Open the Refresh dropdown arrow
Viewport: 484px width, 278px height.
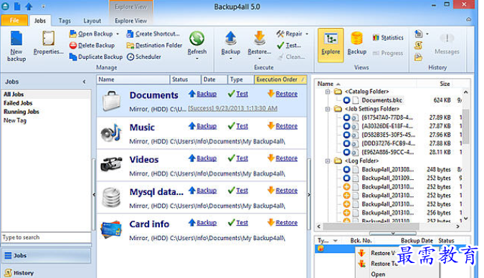(197, 58)
